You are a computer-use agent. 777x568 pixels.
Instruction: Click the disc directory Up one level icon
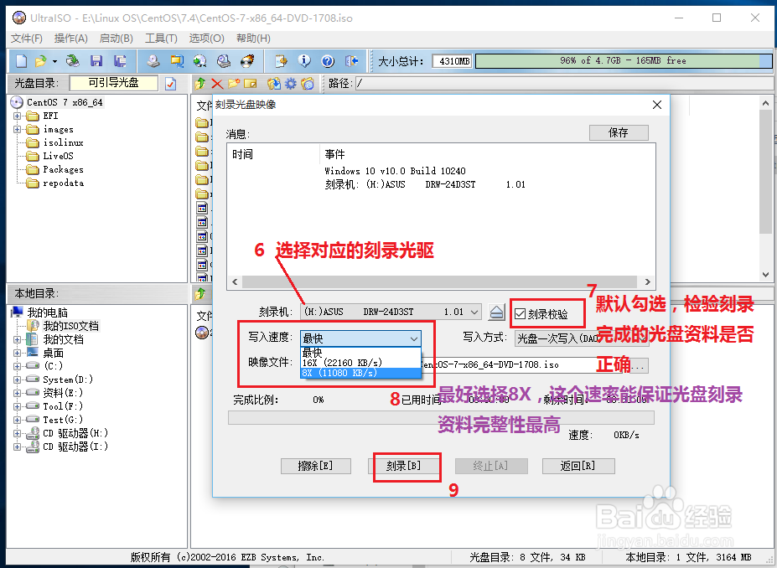pyautogui.click(x=200, y=84)
